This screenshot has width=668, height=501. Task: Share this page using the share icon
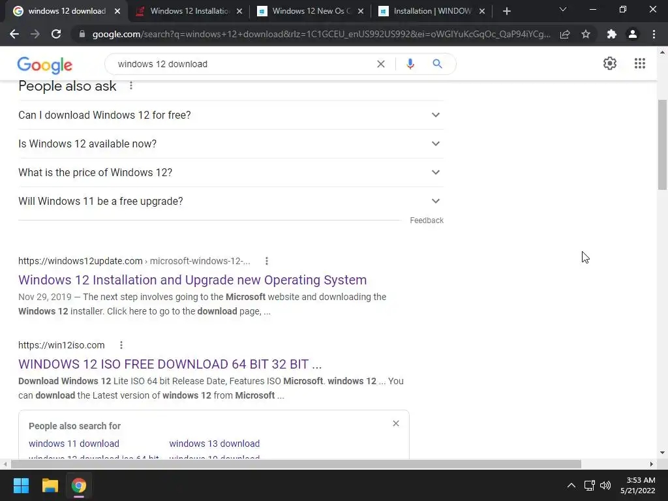point(565,34)
